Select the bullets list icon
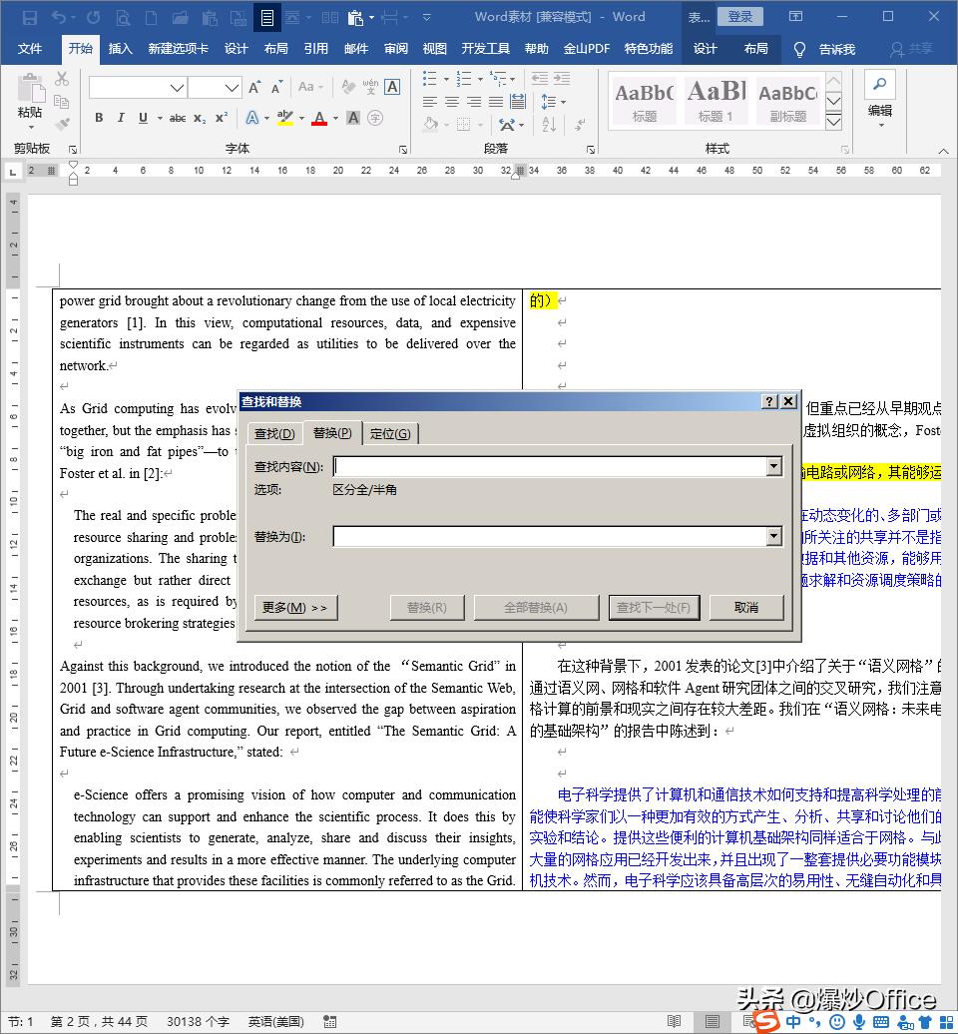 tap(429, 79)
